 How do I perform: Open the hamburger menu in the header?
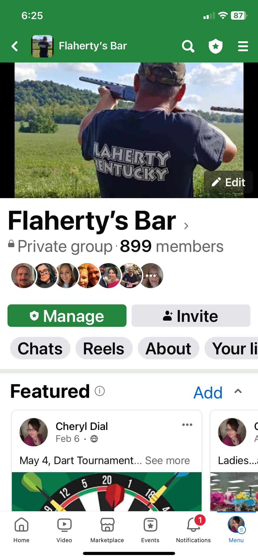pyautogui.click(x=243, y=46)
